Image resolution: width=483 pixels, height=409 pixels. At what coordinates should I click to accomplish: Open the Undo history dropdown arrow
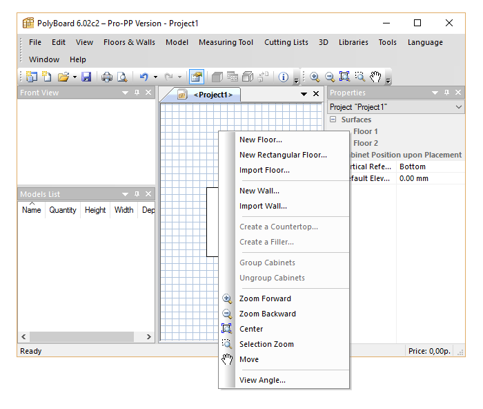click(155, 77)
